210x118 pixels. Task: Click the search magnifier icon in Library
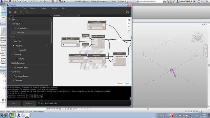pos(10,19)
